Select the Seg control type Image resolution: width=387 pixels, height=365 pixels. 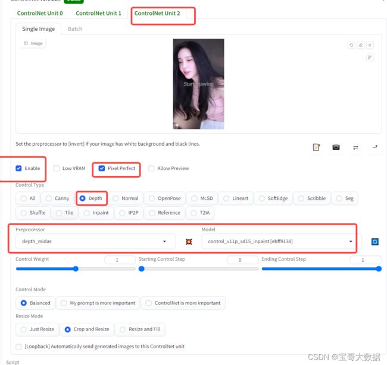coord(345,199)
